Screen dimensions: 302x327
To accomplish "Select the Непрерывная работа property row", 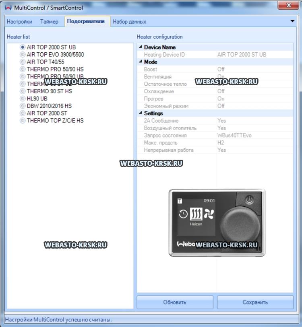I will 215,150.
